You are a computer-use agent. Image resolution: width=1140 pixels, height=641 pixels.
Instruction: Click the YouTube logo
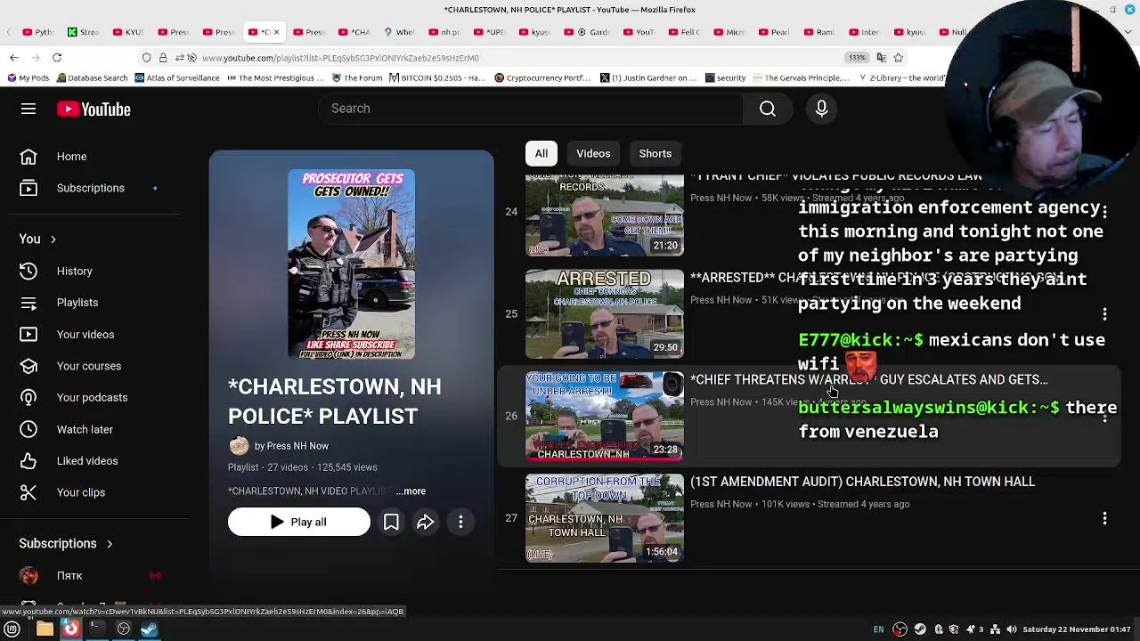pyautogui.click(x=94, y=109)
